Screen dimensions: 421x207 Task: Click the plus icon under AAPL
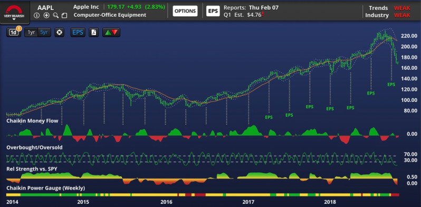click(46, 15)
